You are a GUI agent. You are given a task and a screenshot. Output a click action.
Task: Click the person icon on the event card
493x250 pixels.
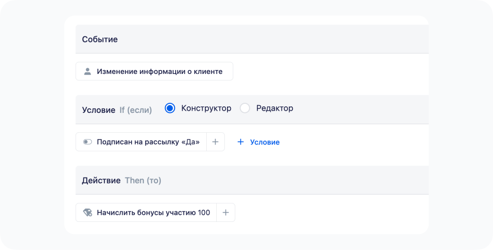(88, 71)
